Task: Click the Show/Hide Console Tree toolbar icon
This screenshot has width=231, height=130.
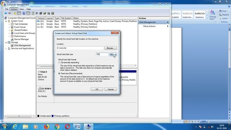Action: (x=19, y=13)
